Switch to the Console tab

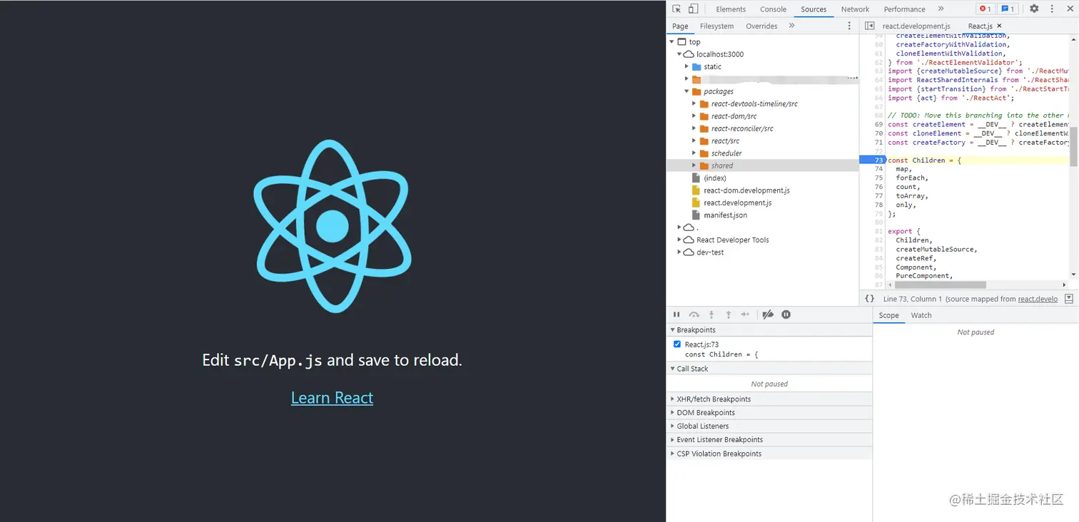(773, 9)
